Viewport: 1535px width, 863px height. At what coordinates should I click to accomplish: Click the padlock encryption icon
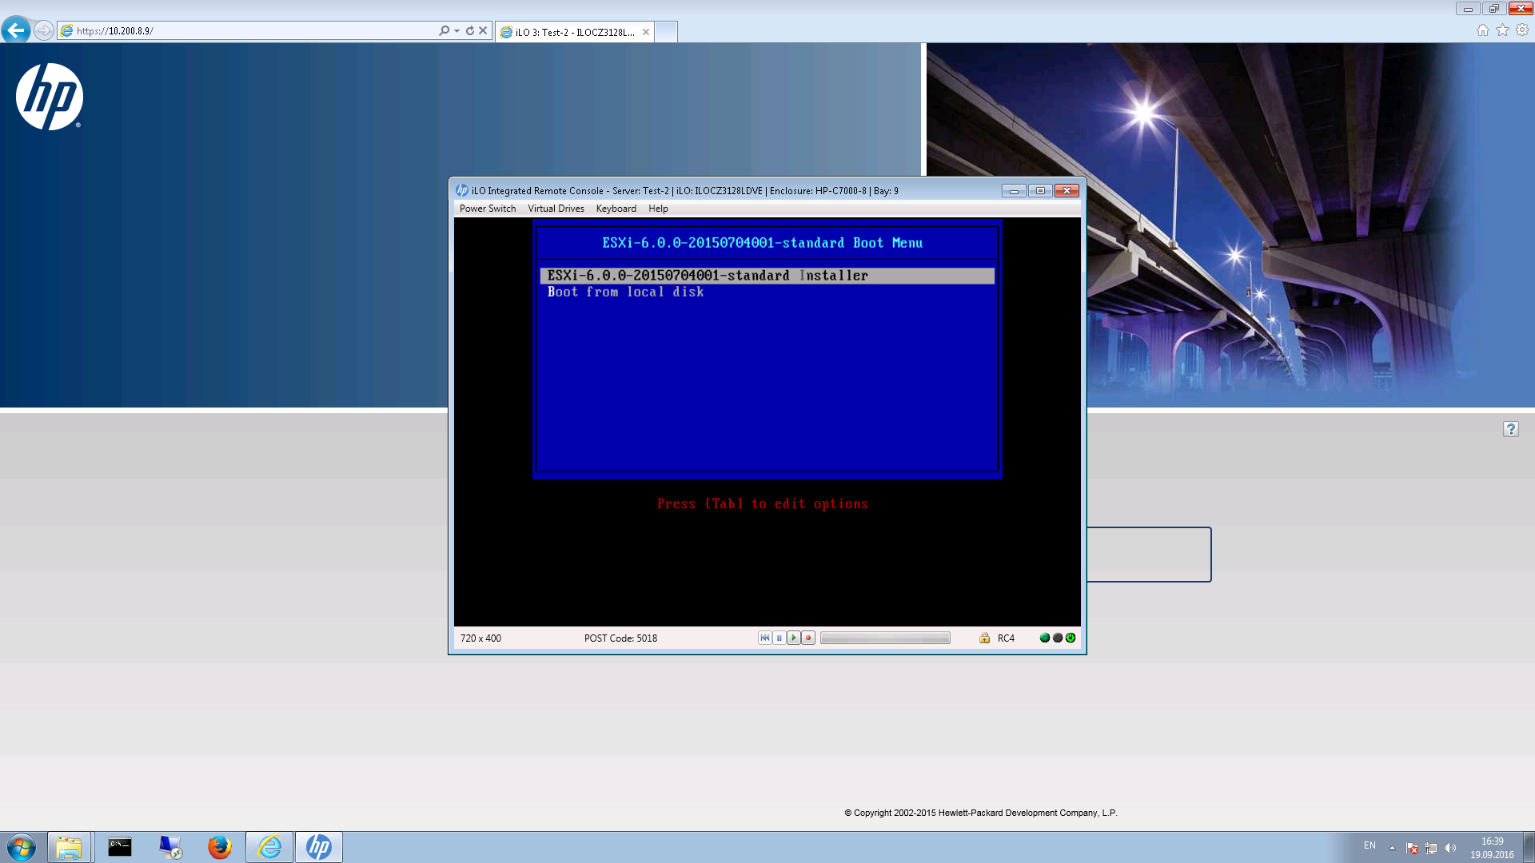pyautogui.click(x=984, y=638)
